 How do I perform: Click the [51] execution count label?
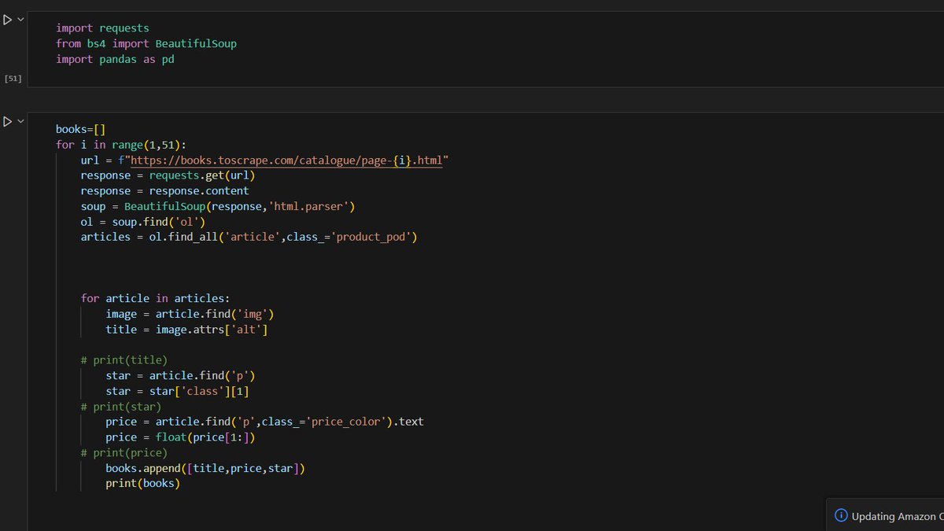(13, 79)
